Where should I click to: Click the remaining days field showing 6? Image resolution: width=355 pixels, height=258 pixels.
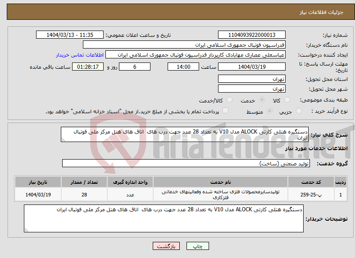[x=135, y=67]
